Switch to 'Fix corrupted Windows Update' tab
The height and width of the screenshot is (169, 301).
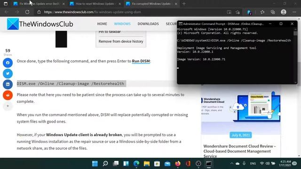[x=151, y=4]
